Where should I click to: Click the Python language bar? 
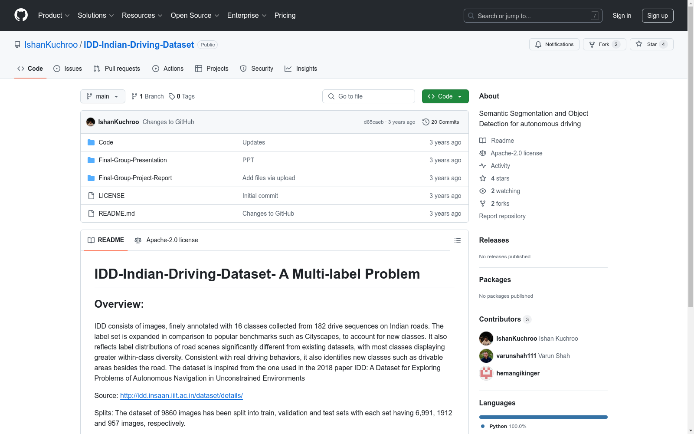(543, 417)
